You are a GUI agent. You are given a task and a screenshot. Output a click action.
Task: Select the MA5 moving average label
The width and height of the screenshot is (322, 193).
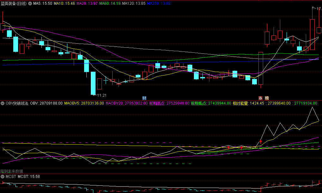pyautogui.click(x=43, y=3)
